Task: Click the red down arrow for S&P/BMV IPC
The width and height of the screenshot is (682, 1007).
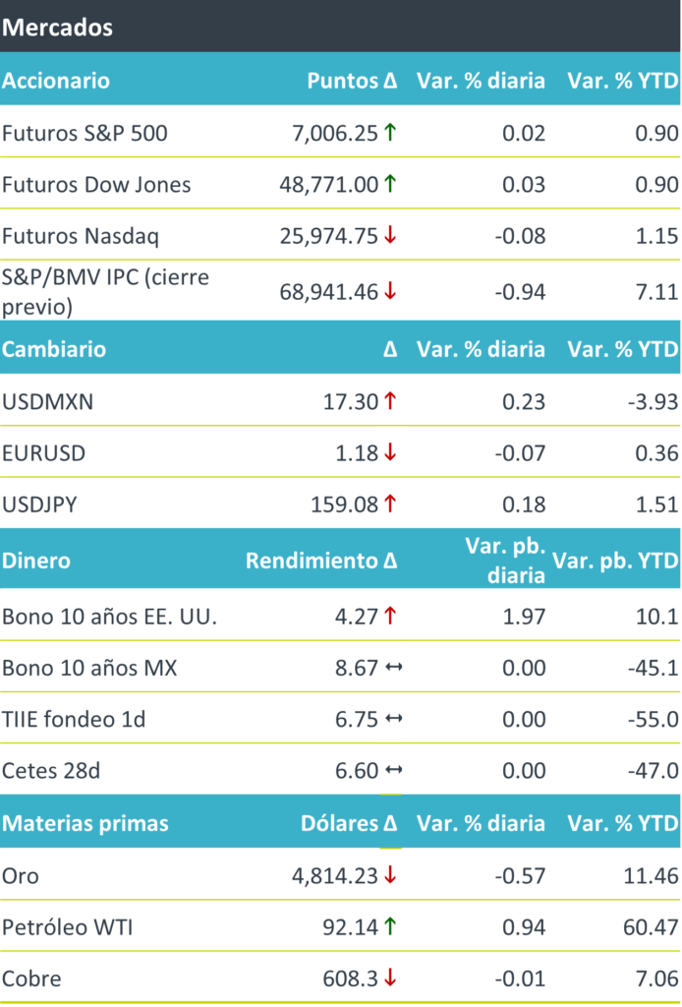Action: point(390,291)
